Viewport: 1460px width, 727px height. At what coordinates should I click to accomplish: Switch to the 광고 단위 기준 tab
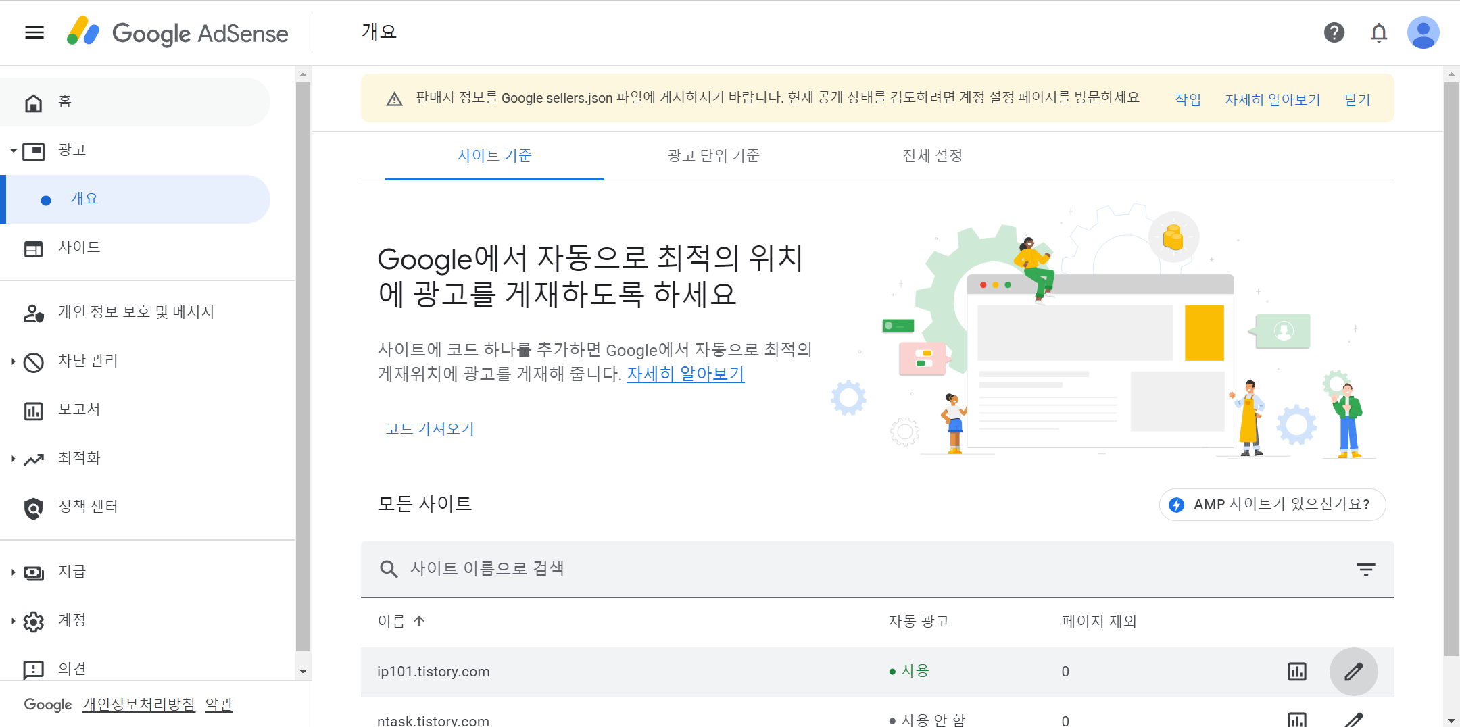[x=714, y=156]
